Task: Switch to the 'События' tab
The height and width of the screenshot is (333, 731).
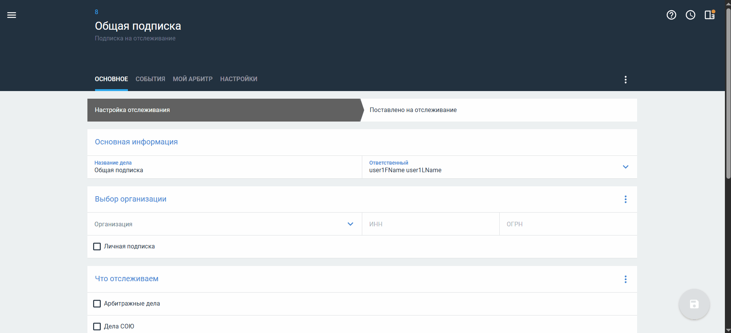Action: coord(150,79)
